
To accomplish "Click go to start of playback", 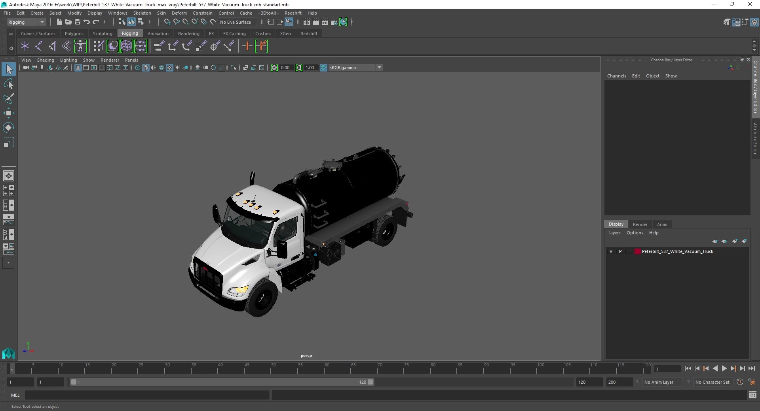I will pyautogui.click(x=688, y=368).
